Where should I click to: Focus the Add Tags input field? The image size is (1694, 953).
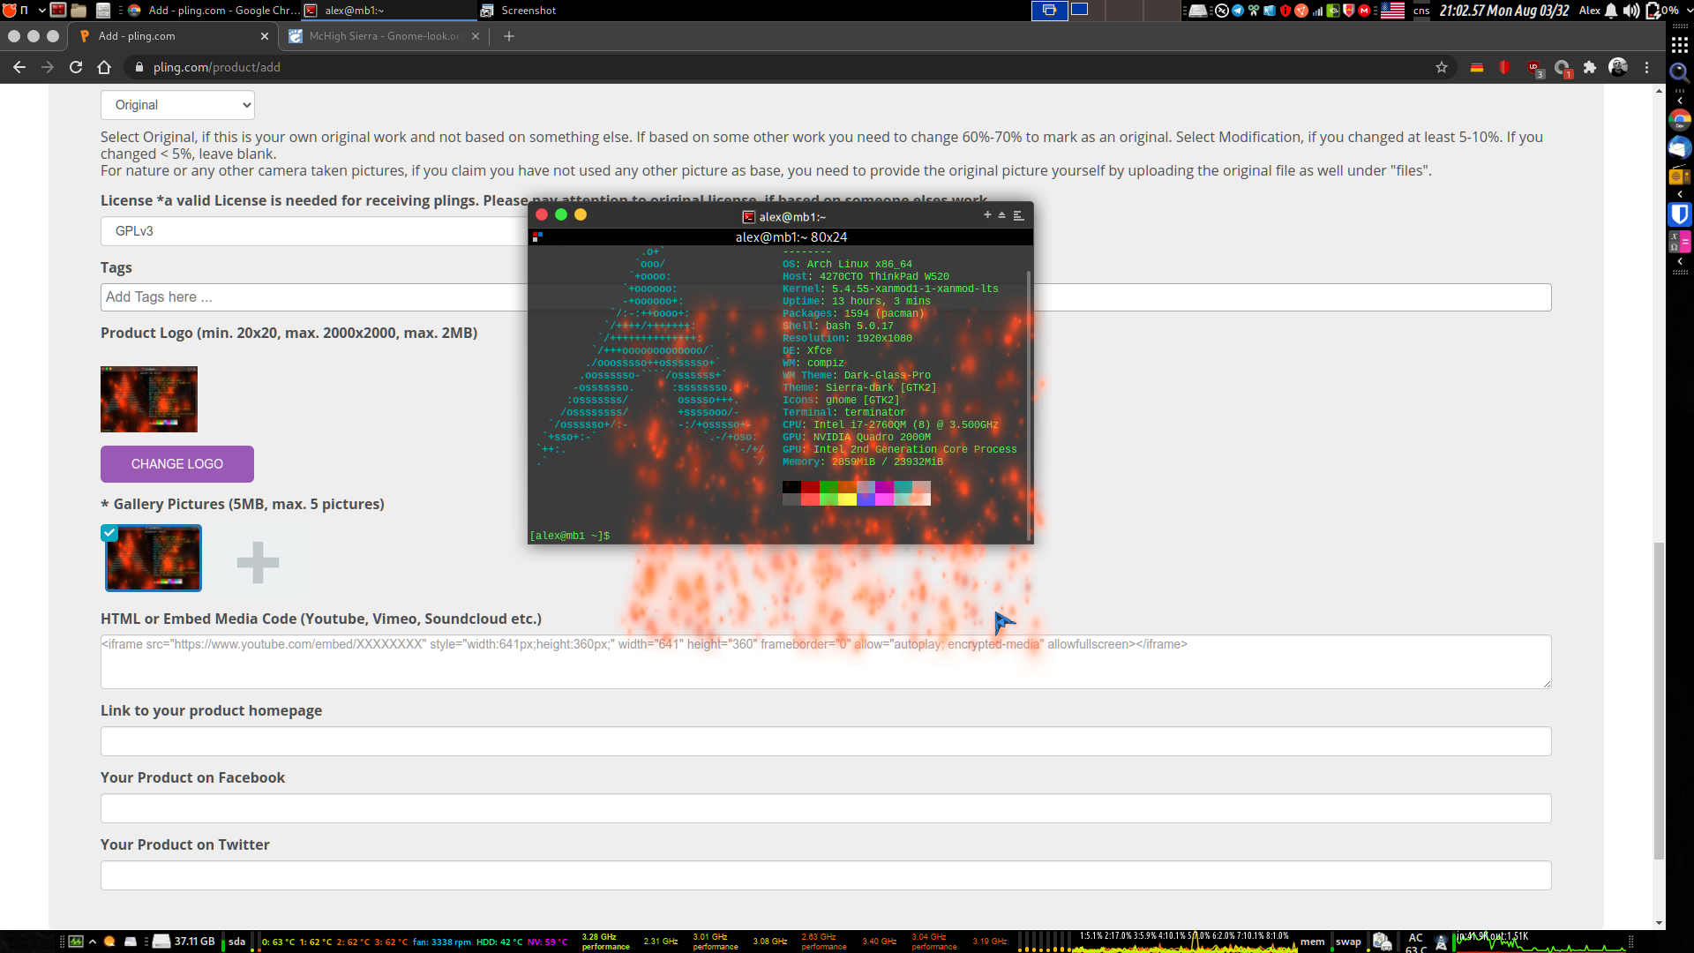coord(313,297)
